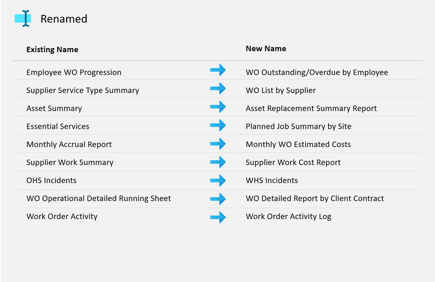Select the Existing Name column header
Image resolution: width=435 pixels, height=282 pixels.
coord(52,49)
